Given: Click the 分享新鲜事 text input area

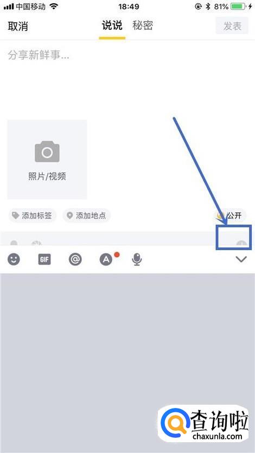Looking at the screenshot, I should pos(127,78).
